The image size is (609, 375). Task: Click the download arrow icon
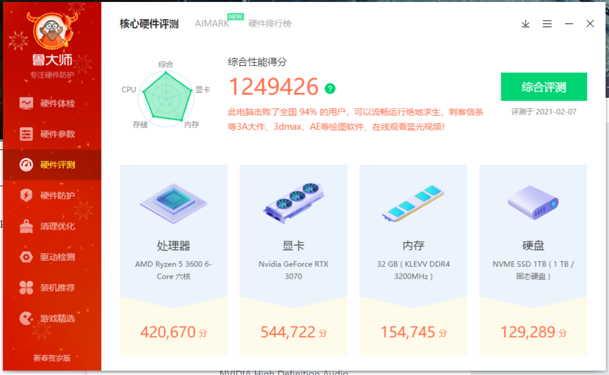[525, 24]
